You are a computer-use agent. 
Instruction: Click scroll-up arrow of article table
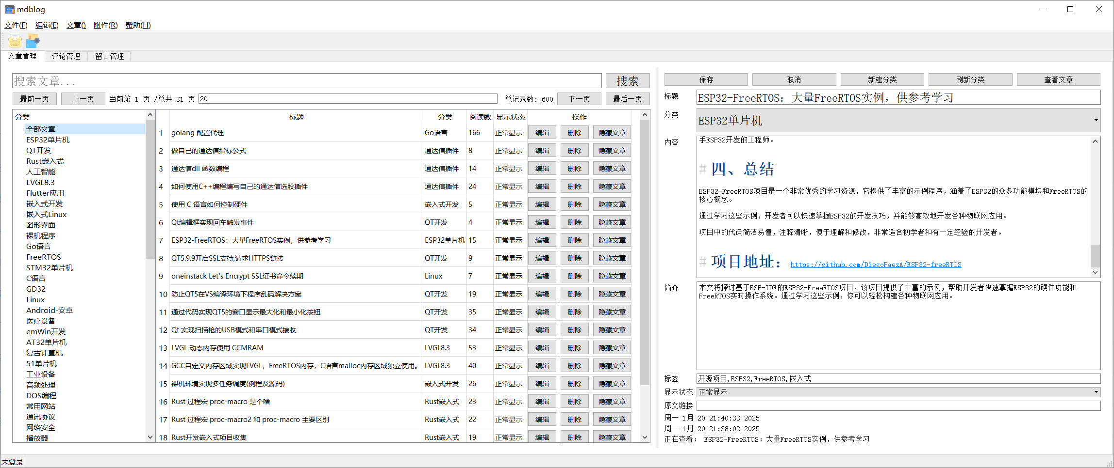click(x=645, y=115)
